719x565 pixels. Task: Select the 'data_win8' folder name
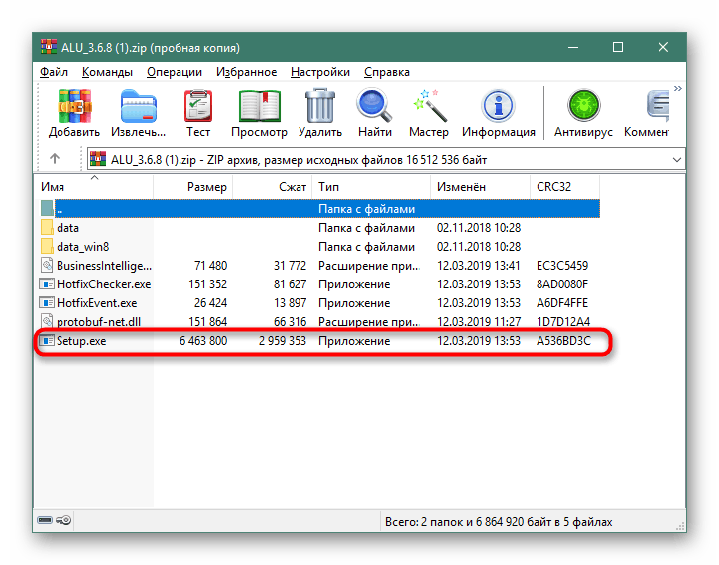83,247
